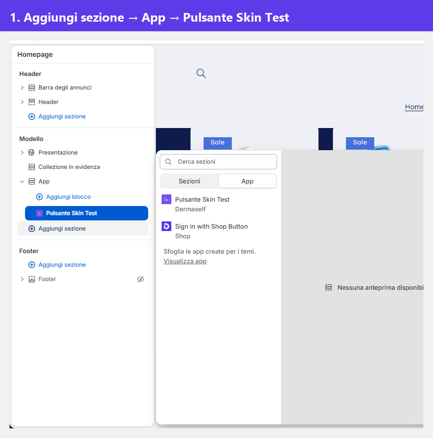Click plus icon beside Aggiungi blocco
The height and width of the screenshot is (438, 433).
pos(39,197)
